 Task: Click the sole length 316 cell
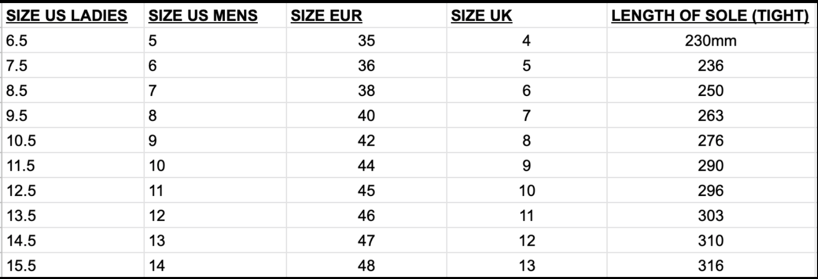(x=710, y=266)
